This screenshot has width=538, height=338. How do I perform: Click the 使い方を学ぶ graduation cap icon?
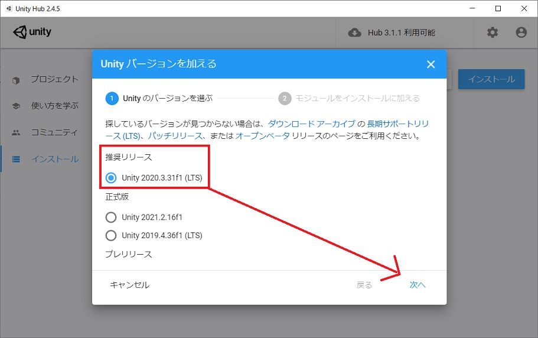(x=16, y=106)
